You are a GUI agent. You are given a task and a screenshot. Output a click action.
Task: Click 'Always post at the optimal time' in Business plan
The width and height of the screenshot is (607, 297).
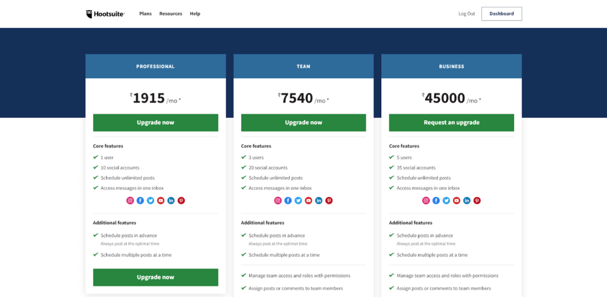pyautogui.click(x=426, y=244)
